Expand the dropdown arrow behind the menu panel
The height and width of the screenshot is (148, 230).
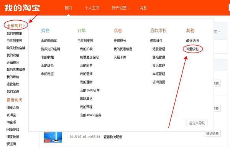219,31
